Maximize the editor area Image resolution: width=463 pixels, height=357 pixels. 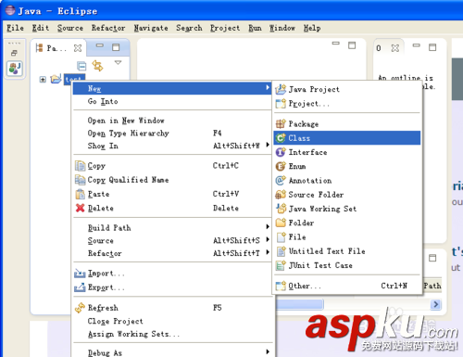352,45
